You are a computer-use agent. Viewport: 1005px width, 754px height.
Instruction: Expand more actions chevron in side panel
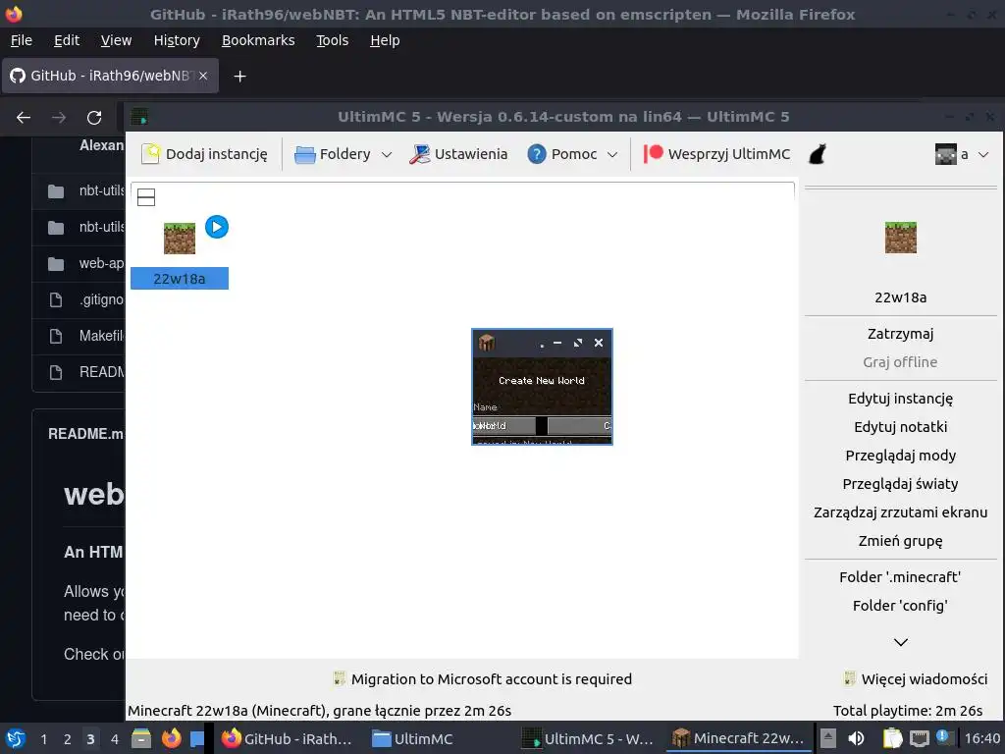pyautogui.click(x=901, y=642)
